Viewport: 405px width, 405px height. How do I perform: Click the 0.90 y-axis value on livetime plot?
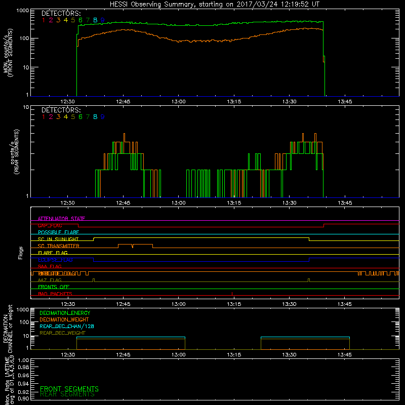[x=23, y=398]
